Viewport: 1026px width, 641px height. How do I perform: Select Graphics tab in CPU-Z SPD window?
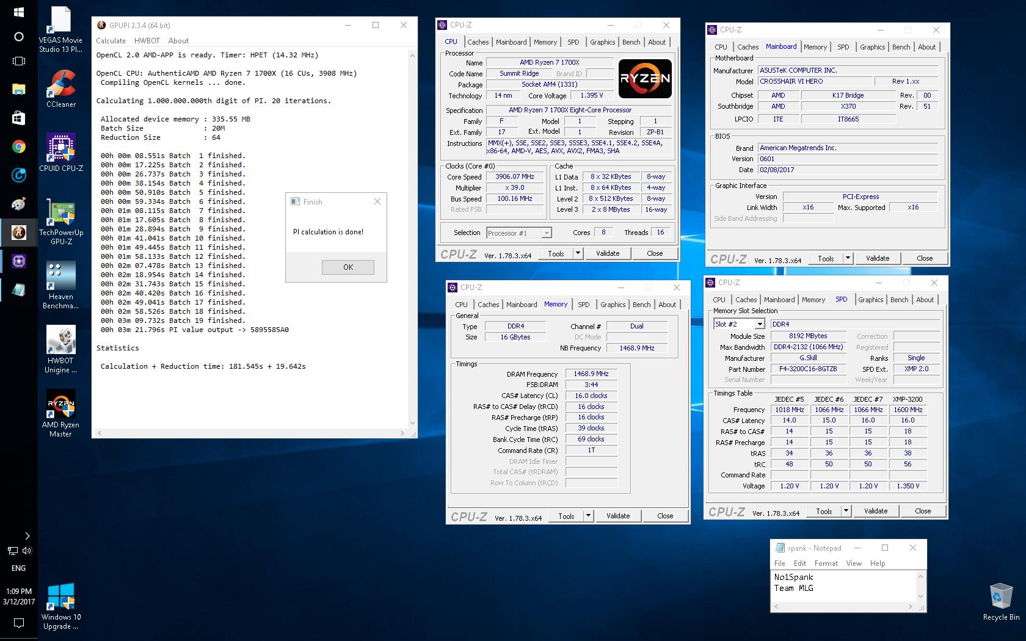tap(870, 300)
